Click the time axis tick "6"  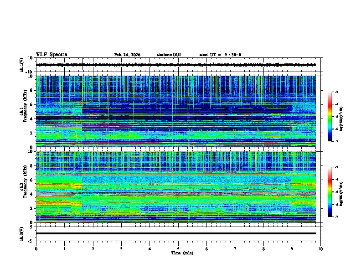pos(207,249)
